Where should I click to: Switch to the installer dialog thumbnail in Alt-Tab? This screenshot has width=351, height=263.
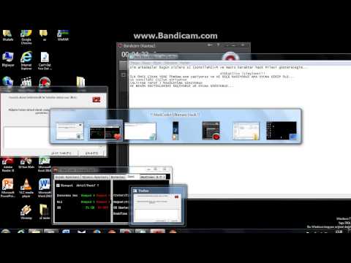coord(69,131)
